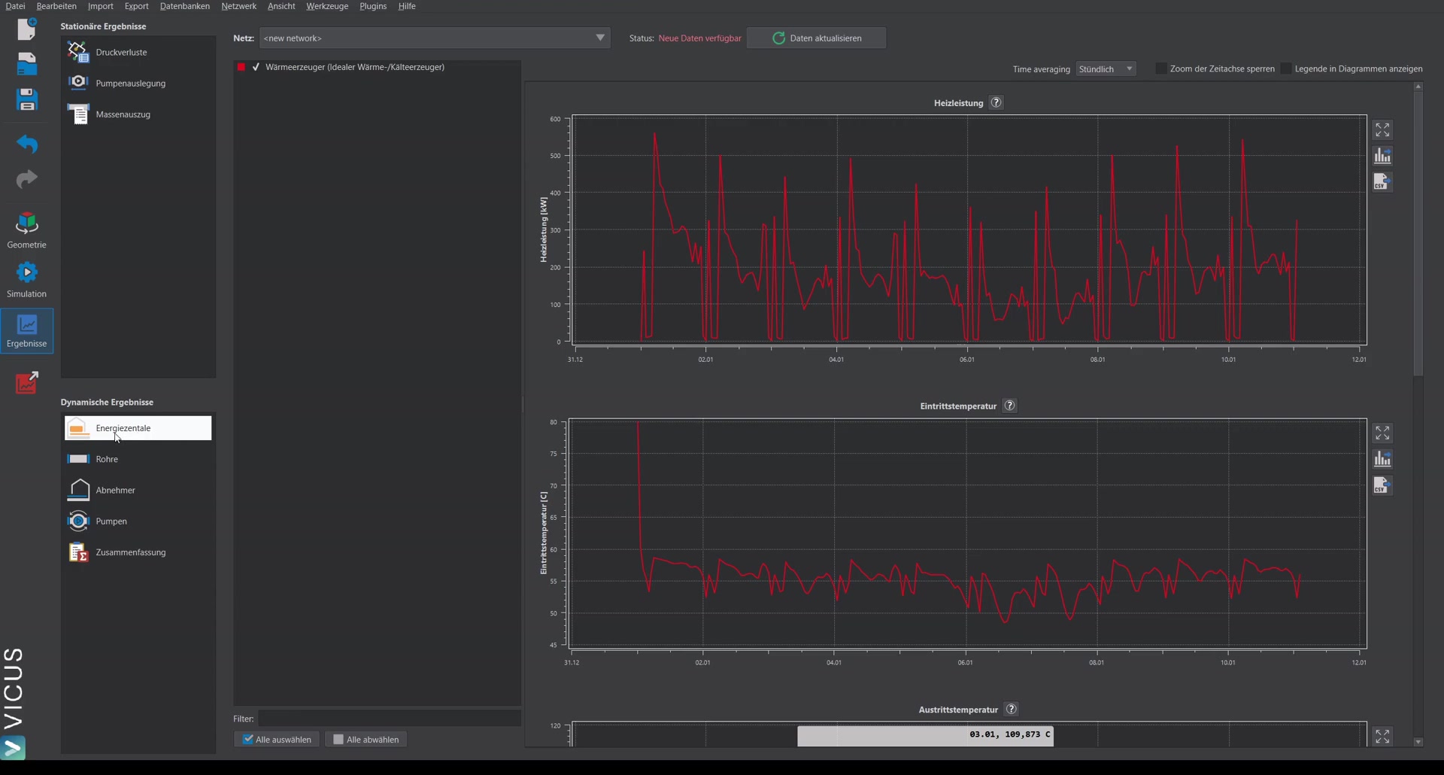Open help for Heizleistung chart
This screenshot has width=1444, height=775.
(997, 102)
